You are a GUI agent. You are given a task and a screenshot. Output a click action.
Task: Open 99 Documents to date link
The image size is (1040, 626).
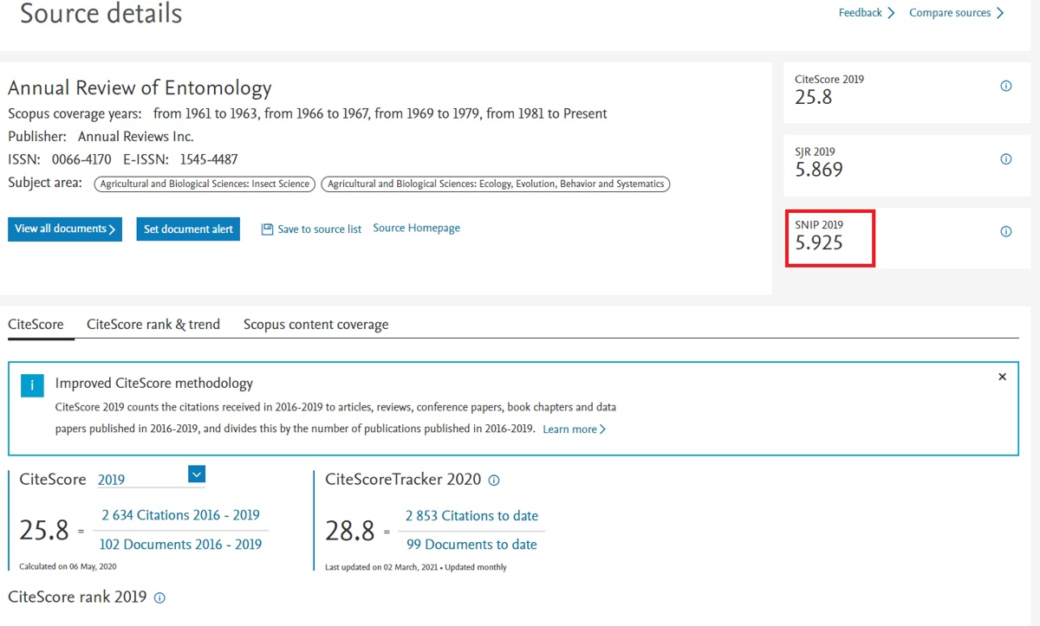pos(471,545)
